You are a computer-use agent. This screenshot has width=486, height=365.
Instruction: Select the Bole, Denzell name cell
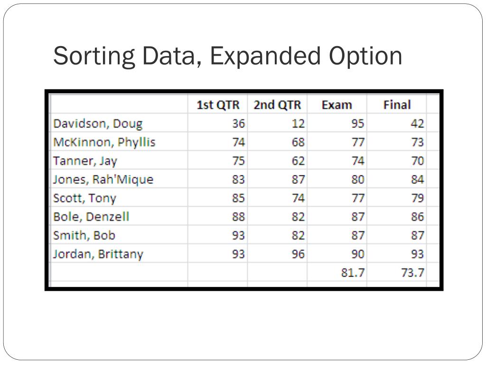(119, 216)
